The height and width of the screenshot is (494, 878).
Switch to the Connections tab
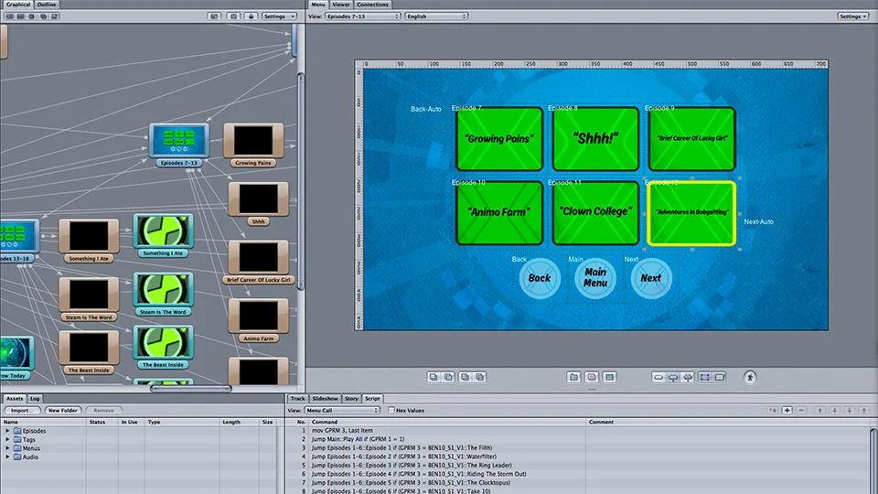pos(372,5)
